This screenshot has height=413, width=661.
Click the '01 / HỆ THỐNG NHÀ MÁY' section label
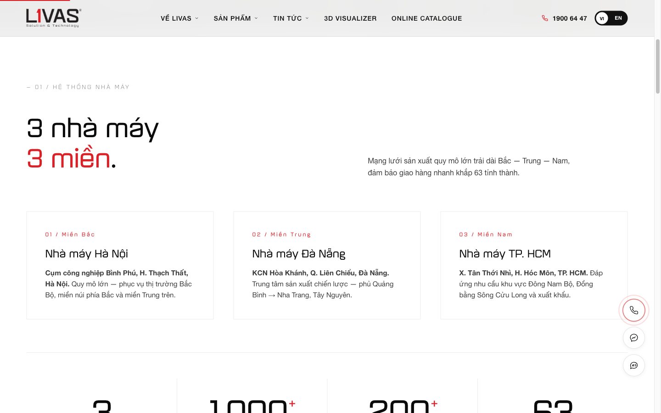78,87
